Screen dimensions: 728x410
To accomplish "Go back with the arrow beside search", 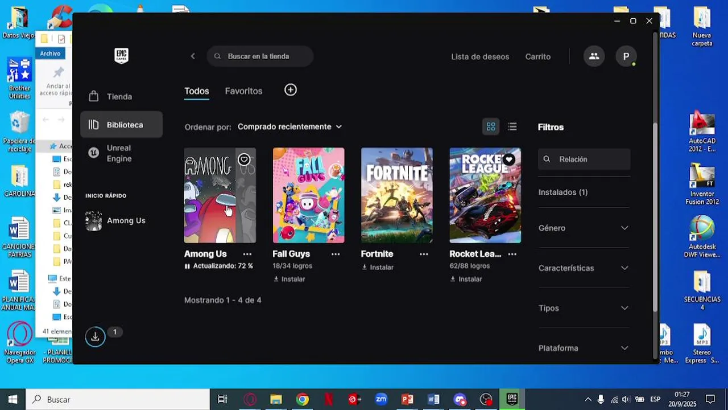I will click(193, 56).
